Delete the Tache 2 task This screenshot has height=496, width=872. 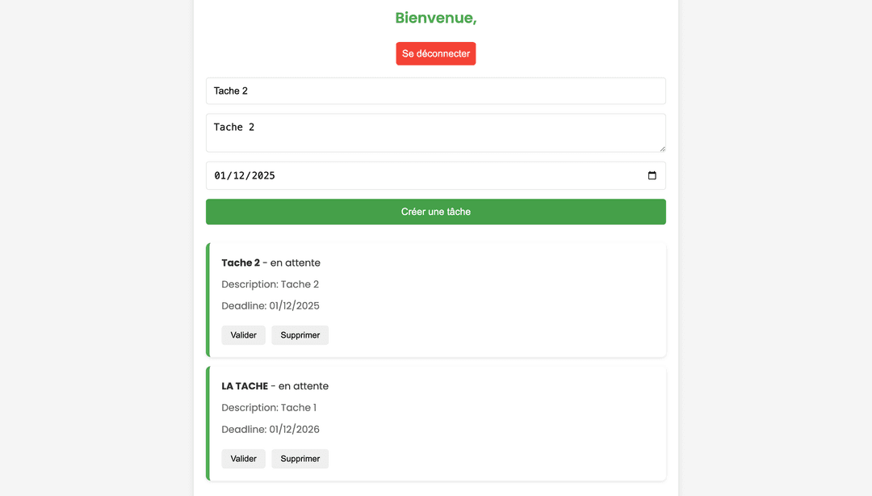click(x=300, y=335)
